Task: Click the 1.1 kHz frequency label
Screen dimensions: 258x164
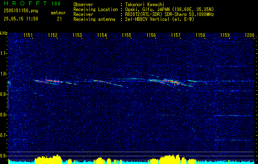Action: pos(4,53)
